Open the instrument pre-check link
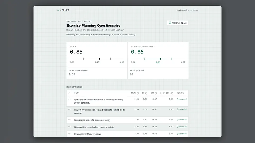This screenshot has height=143, width=255. point(187,10)
